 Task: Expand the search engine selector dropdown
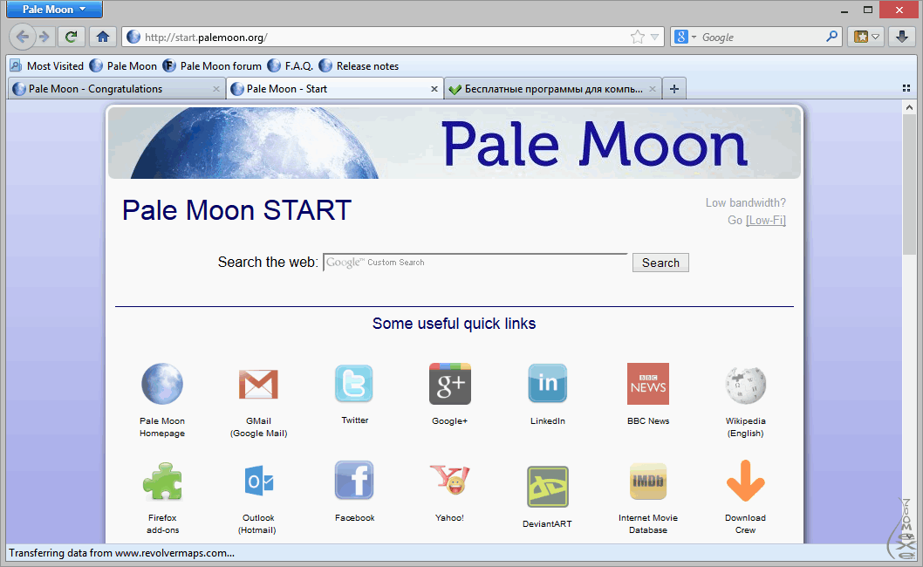tap(685, 37)
